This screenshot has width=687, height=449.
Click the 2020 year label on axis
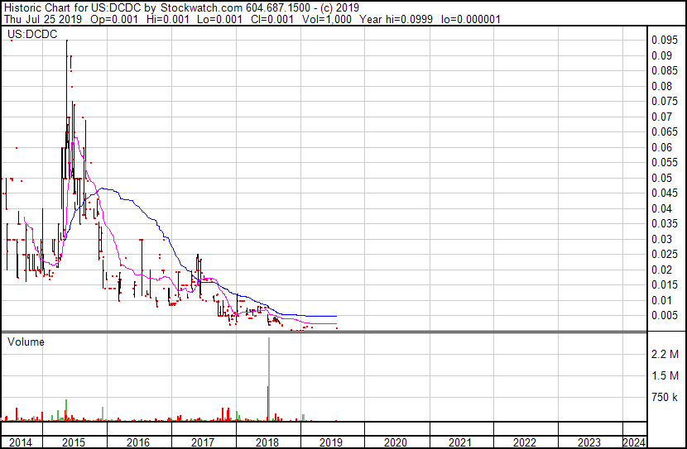click(396, 442)
